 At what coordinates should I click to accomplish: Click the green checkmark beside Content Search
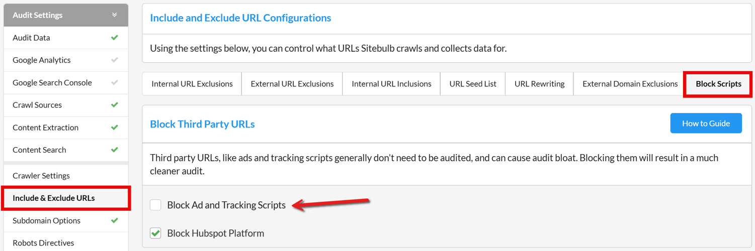click(115, 150)
